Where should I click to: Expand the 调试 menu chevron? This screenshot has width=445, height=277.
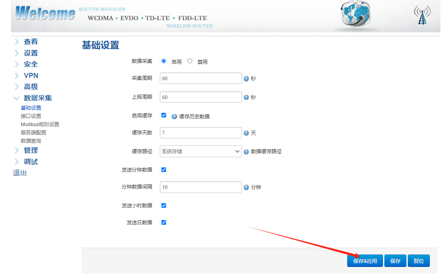pos(17,161)
